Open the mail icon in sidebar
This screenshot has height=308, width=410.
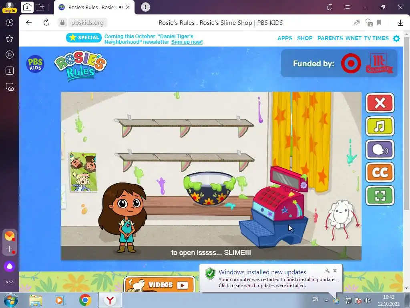[x=10, y=236]
